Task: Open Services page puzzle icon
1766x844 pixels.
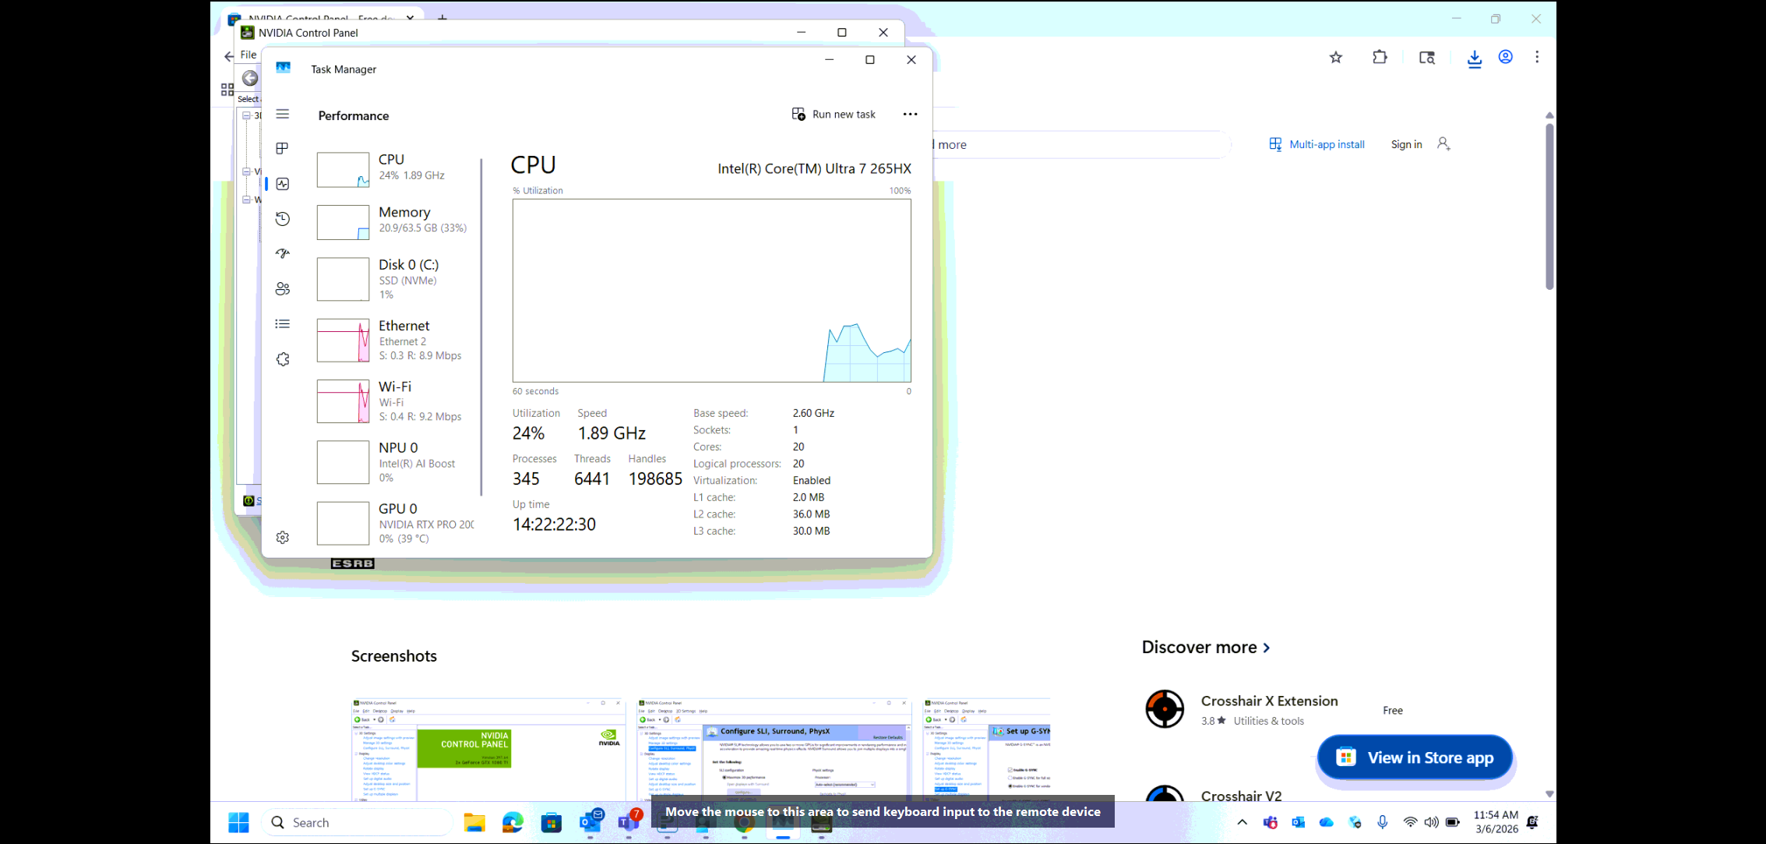Action: click(283, 359)
